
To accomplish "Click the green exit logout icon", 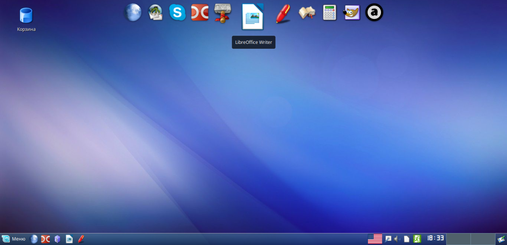I will (x=417, y=239).
